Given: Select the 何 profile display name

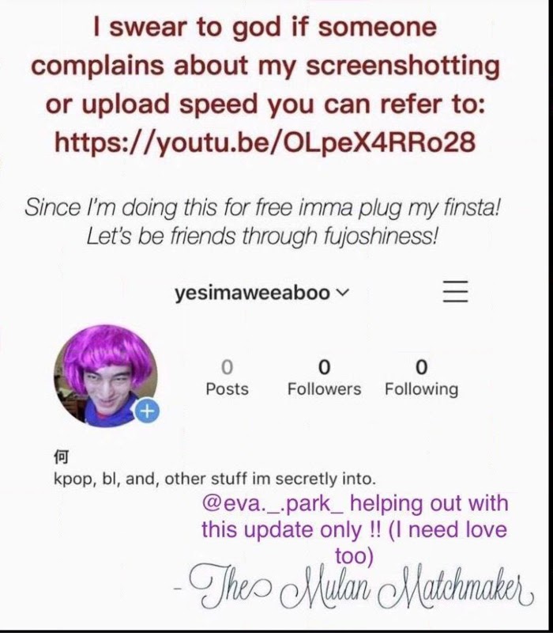Looking at the screenshot, I should 61,457.
